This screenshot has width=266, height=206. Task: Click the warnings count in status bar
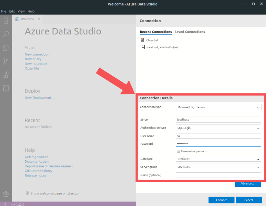click(21, 204)
